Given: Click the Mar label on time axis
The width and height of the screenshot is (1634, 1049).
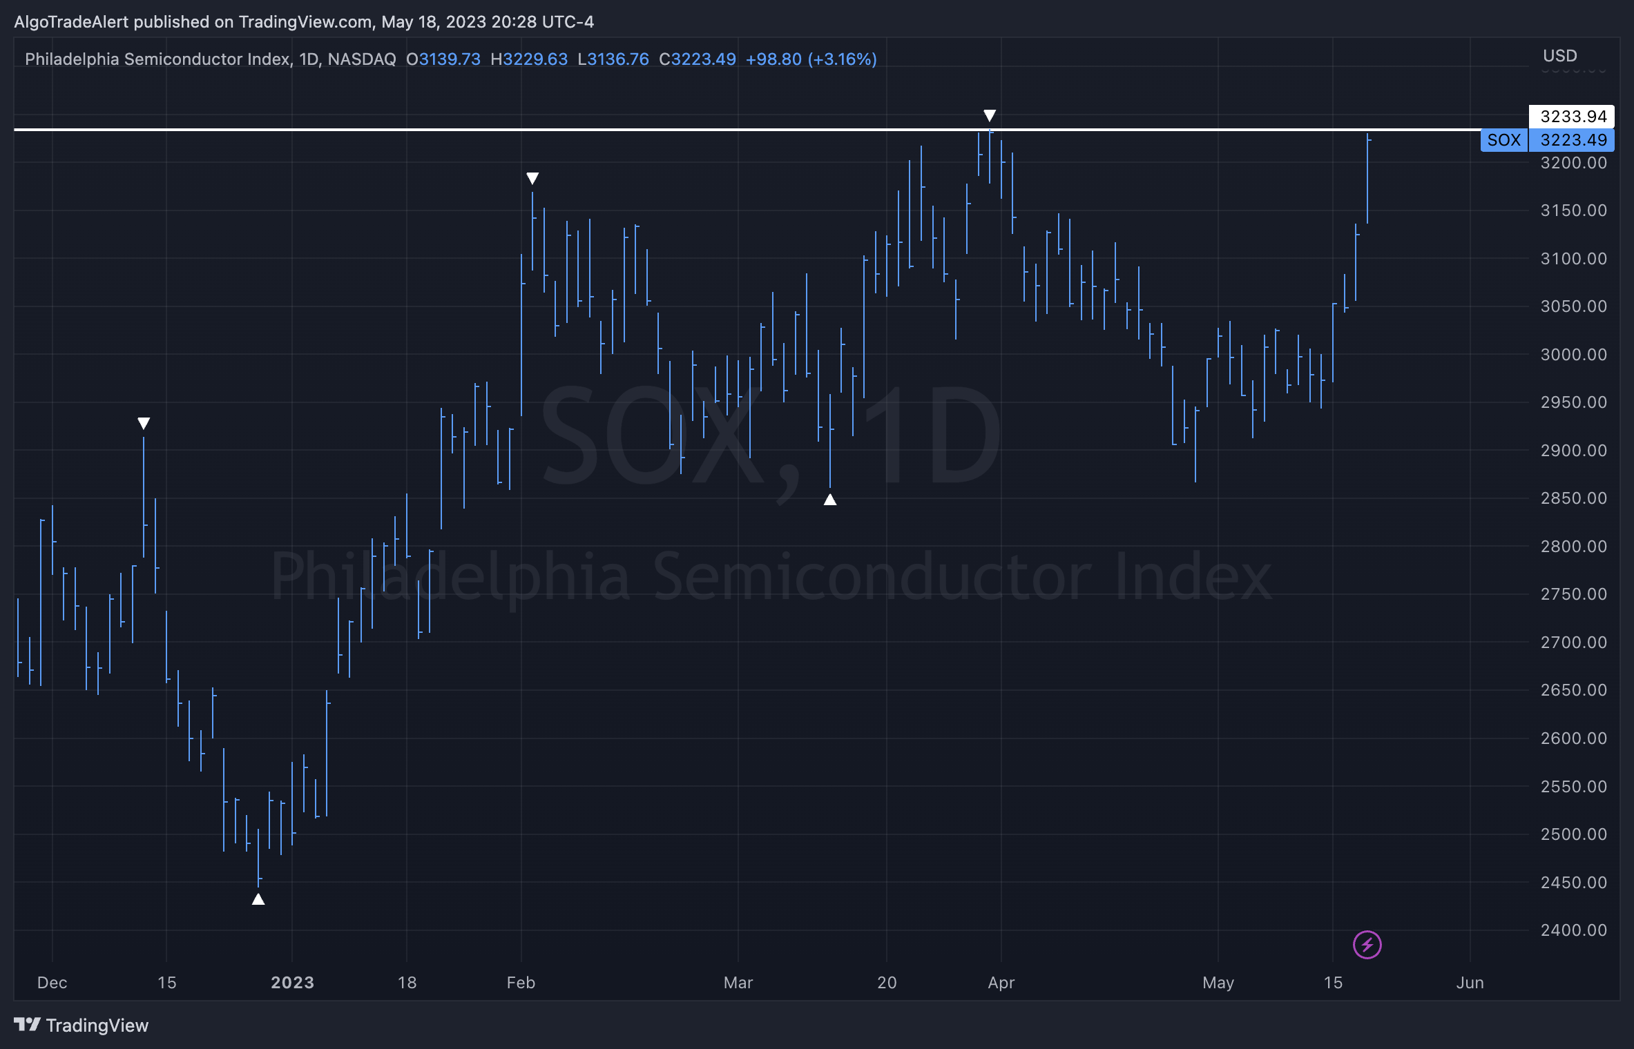Looking at the screenshot, I should (x=738, y=983).
